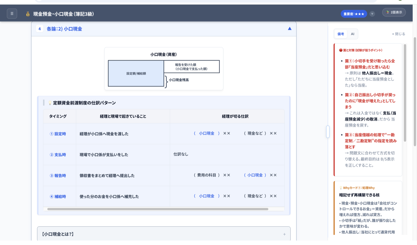This screenshot has width=417, height=245.
Task: Click the lightbulb icon beside Whyカード①
Action: pyautogui.click(x=341, y=188)
